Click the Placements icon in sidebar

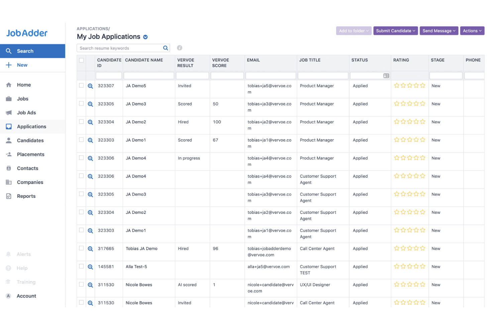pos(9,154)
